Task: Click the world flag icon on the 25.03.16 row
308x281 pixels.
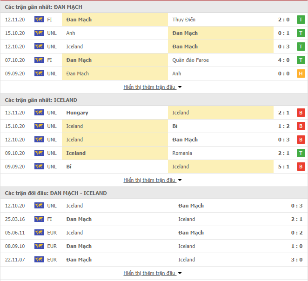Action: pos(39,219)
